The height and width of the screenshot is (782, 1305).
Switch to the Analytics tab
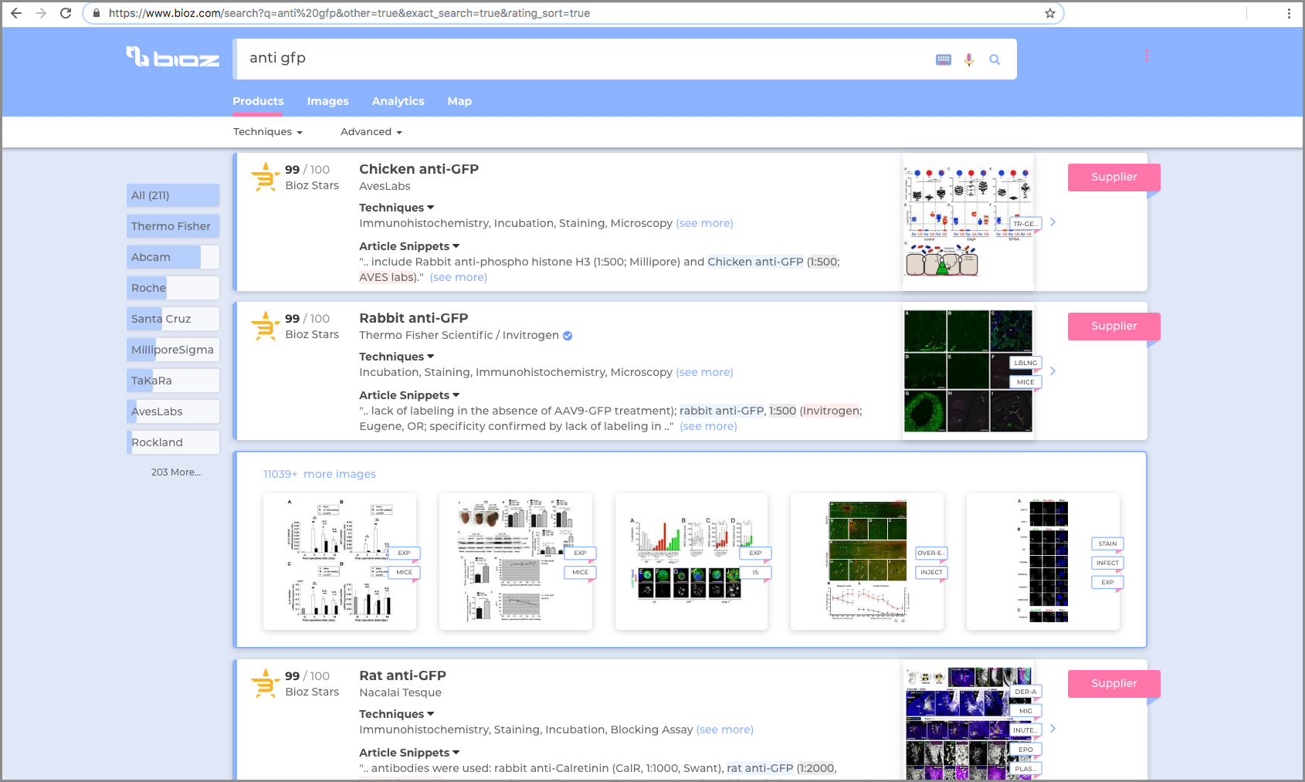(x=398, y=101)
